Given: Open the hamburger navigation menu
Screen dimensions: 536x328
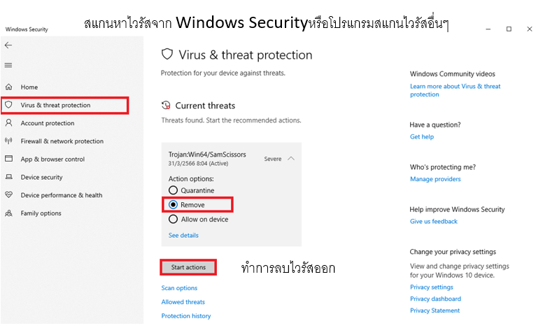Looking at the screenshot, I should (x=8, y=65).
